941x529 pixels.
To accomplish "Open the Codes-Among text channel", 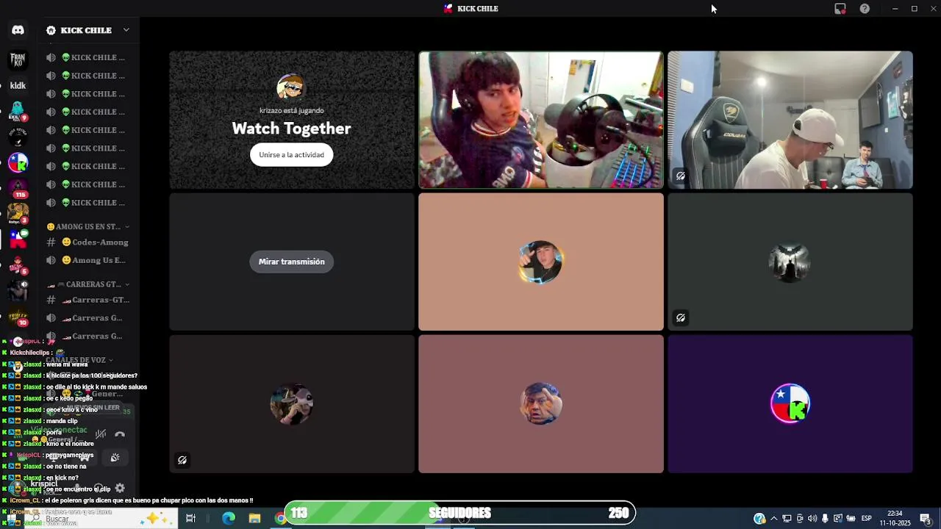I will coord(88,242).
